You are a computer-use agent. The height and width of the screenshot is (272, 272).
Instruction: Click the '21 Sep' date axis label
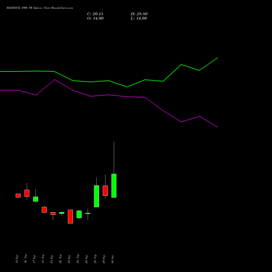click(x=52, y=259)
